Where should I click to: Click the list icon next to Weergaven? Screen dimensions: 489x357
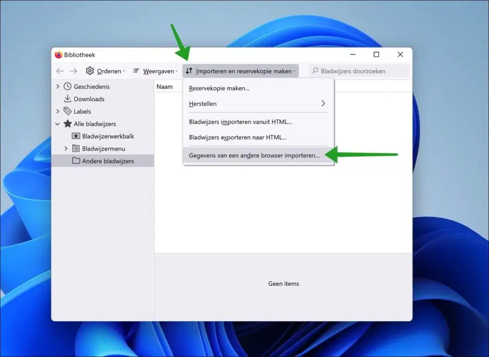136,71
